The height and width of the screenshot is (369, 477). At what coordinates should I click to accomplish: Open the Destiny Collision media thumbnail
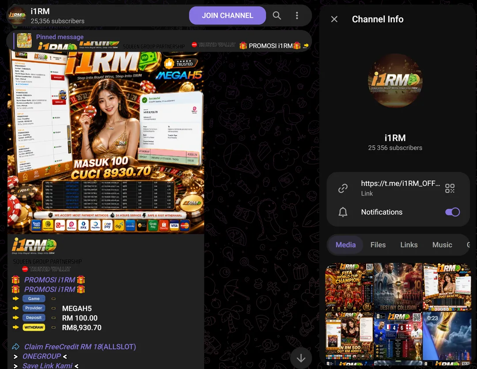tap(398, 287)
